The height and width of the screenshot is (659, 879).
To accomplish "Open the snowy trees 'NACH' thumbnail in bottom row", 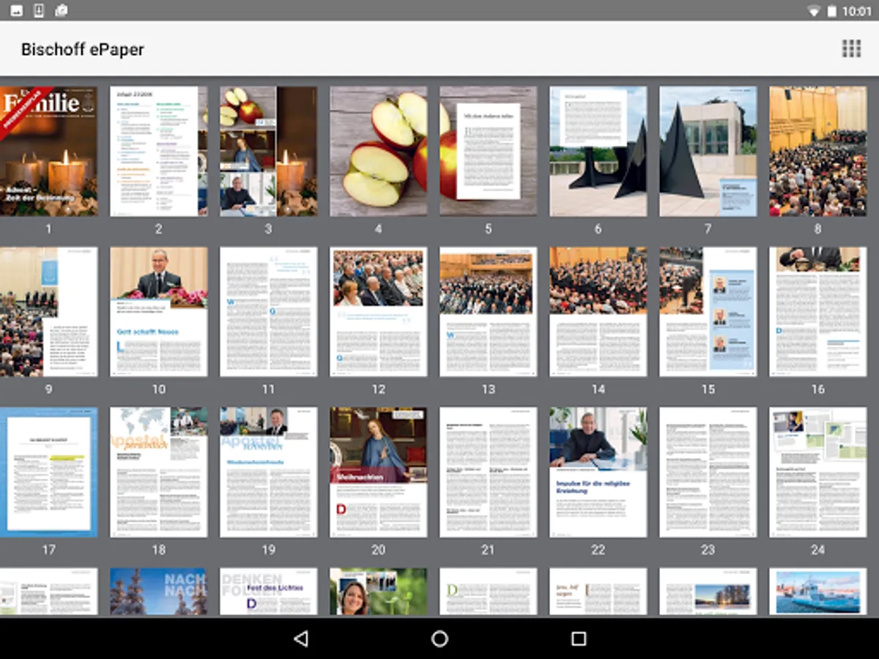I will 159,592.
